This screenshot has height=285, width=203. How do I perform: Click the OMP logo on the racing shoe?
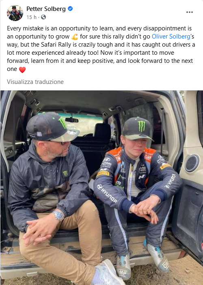pos(123,273)
